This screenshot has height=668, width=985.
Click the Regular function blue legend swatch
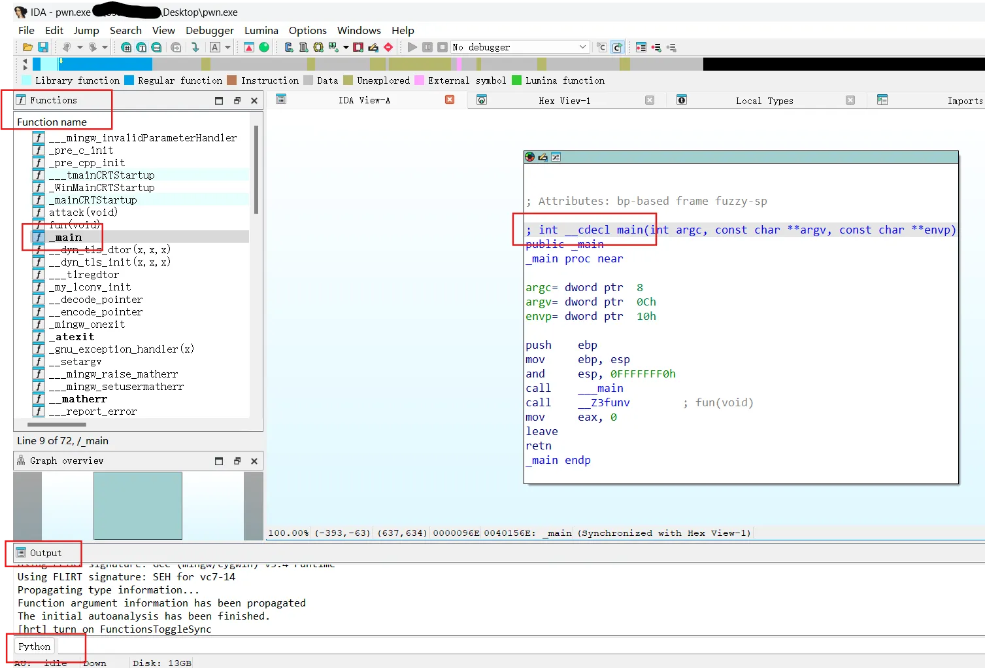click(129, 80)
